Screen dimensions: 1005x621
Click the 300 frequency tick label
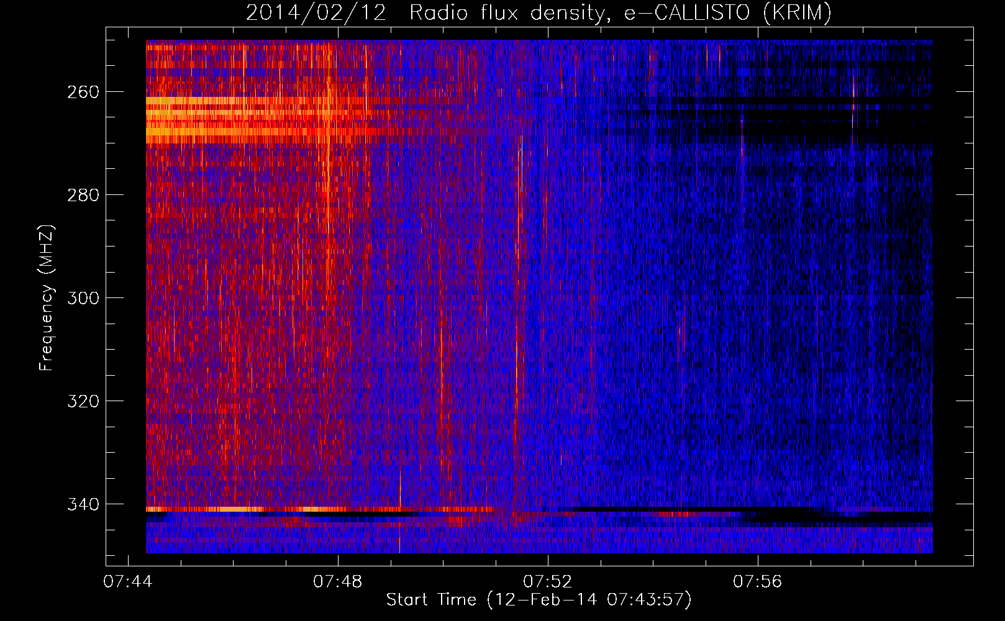point(83,298)
